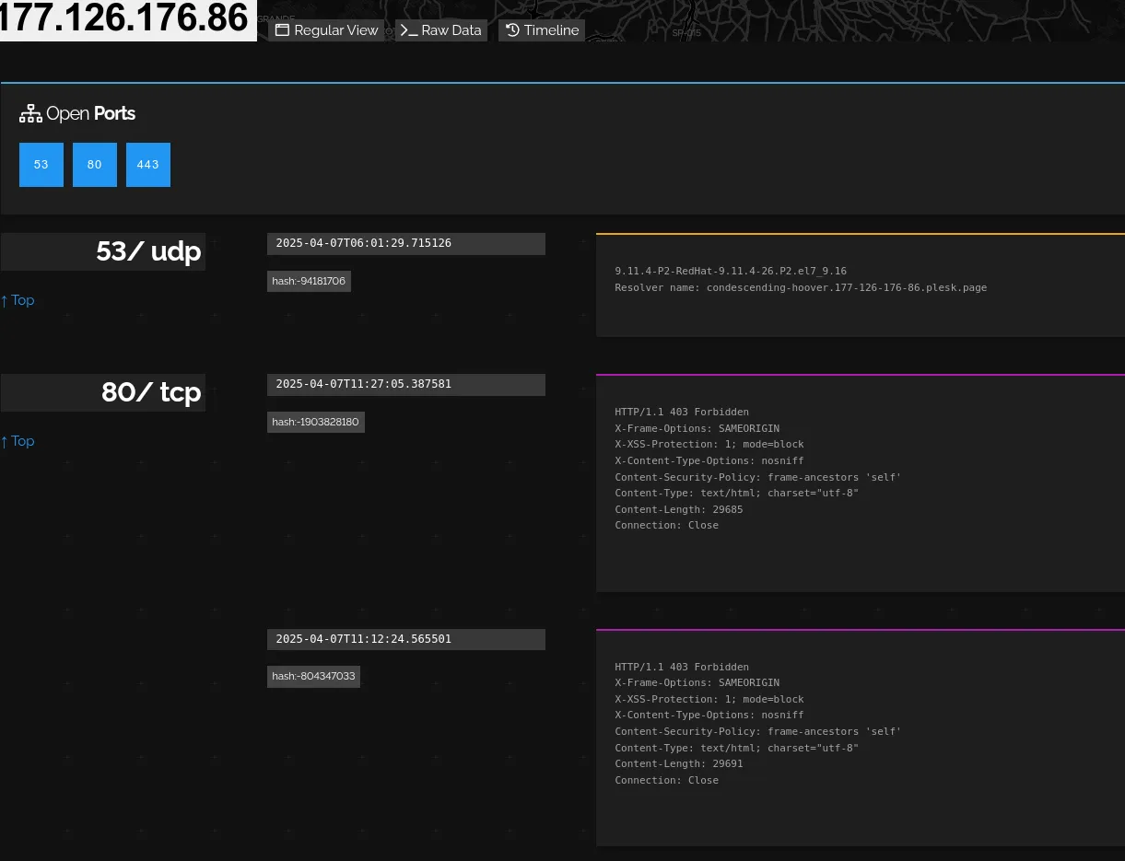Click the hash:-1903828180 tag
1125x861 pixels.
tap(315, 422)
